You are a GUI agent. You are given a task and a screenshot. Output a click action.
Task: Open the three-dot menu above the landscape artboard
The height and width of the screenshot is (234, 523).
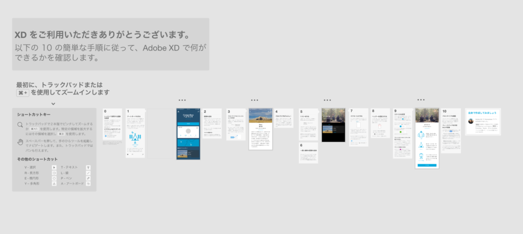254,100
